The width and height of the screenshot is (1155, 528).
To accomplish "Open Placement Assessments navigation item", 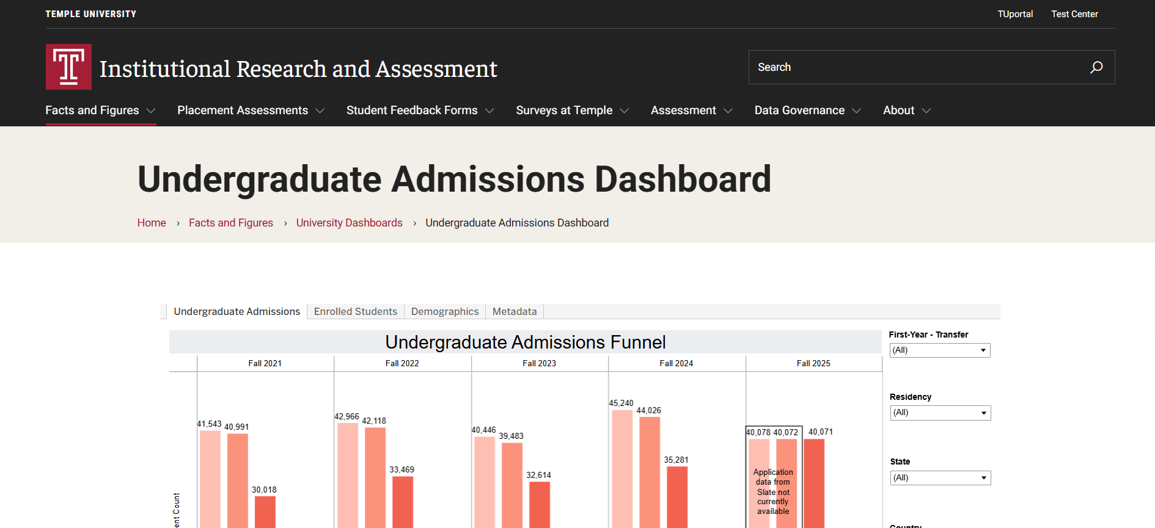I will coord(243,110).
